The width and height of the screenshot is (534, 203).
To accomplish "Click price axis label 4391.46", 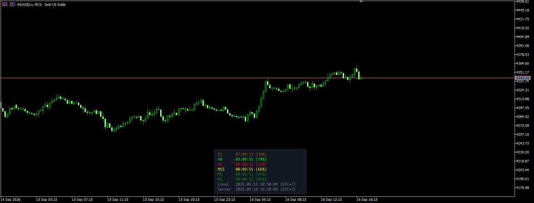I will [523, 45].
